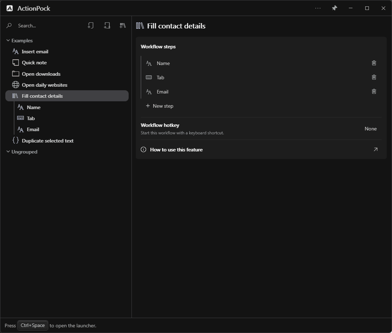Click the note icon beside Quick note
This screenshot has height=333, width=392.
15,63
